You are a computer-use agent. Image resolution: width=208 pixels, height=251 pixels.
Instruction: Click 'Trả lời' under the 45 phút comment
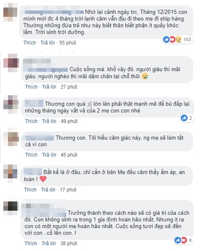click(x=49, y=155)
